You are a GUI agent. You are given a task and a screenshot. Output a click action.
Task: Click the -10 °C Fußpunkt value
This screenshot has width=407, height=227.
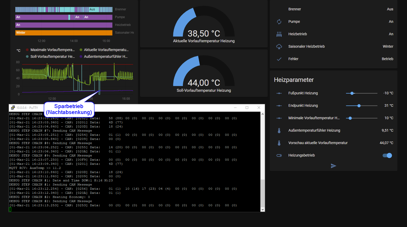tap(388, 93)
